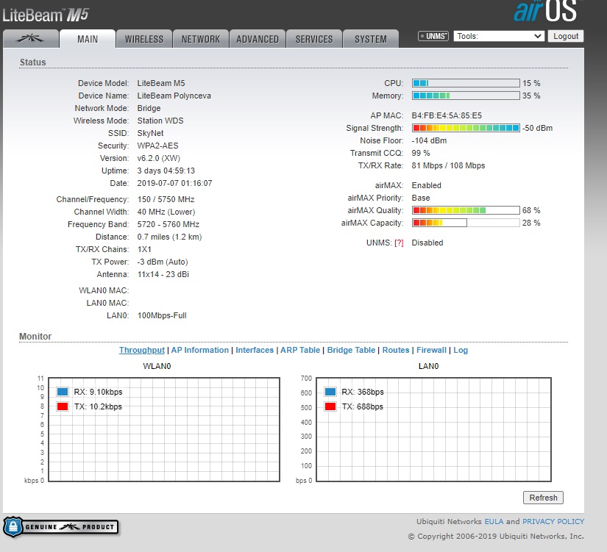This screenshot has height=552, width=607.
Task: Click the Signal Strength bar
Action: click(466, 128)
